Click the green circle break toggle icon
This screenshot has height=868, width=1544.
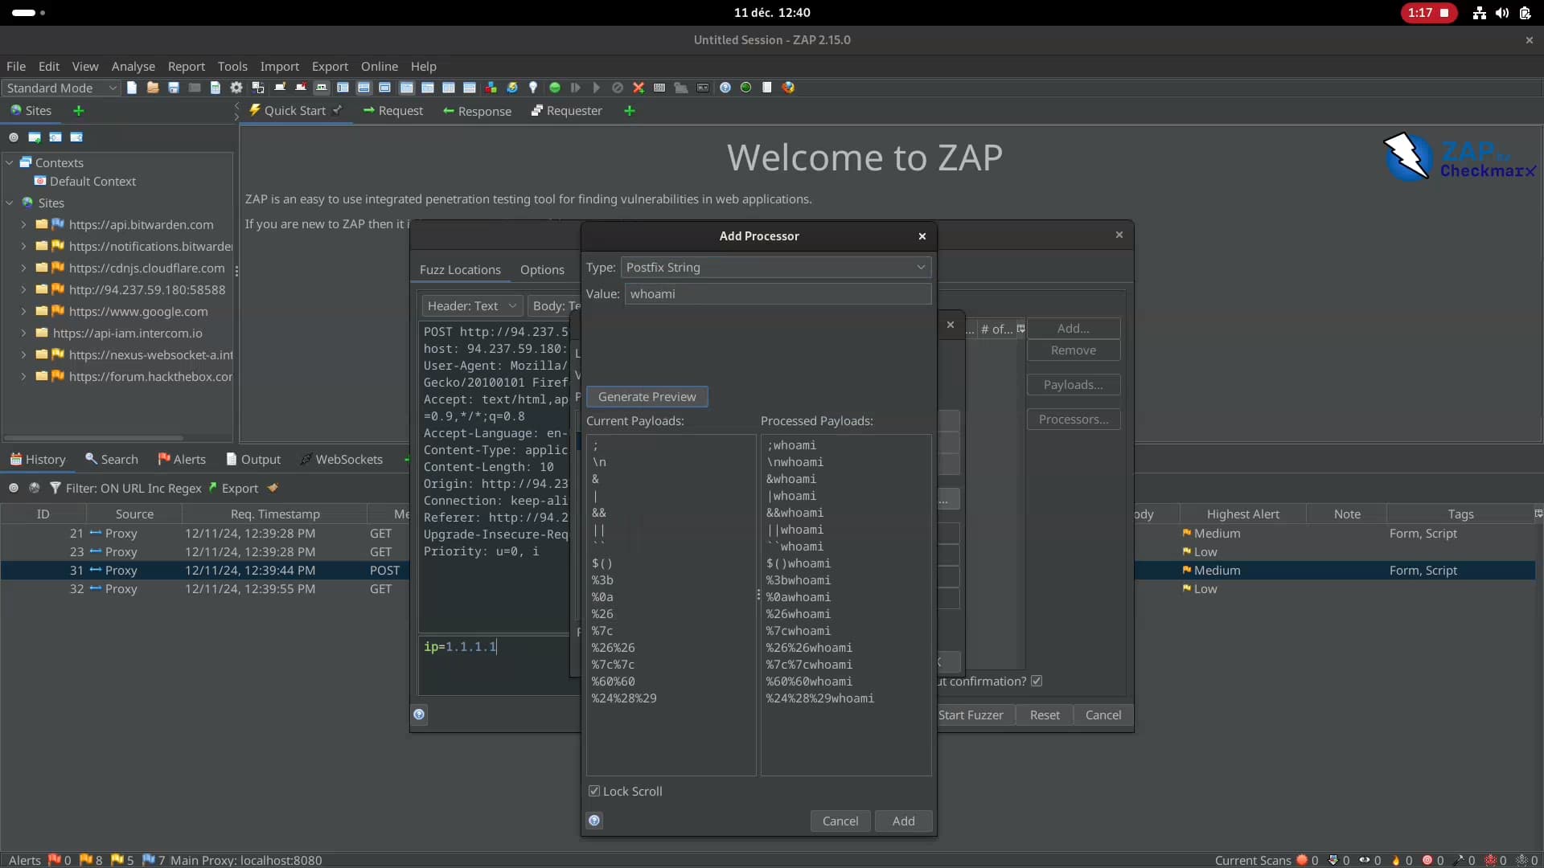[x=555, y=88]
